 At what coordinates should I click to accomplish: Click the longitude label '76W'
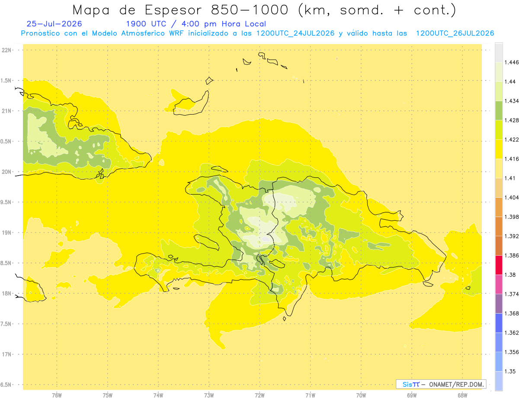point(57,395)
